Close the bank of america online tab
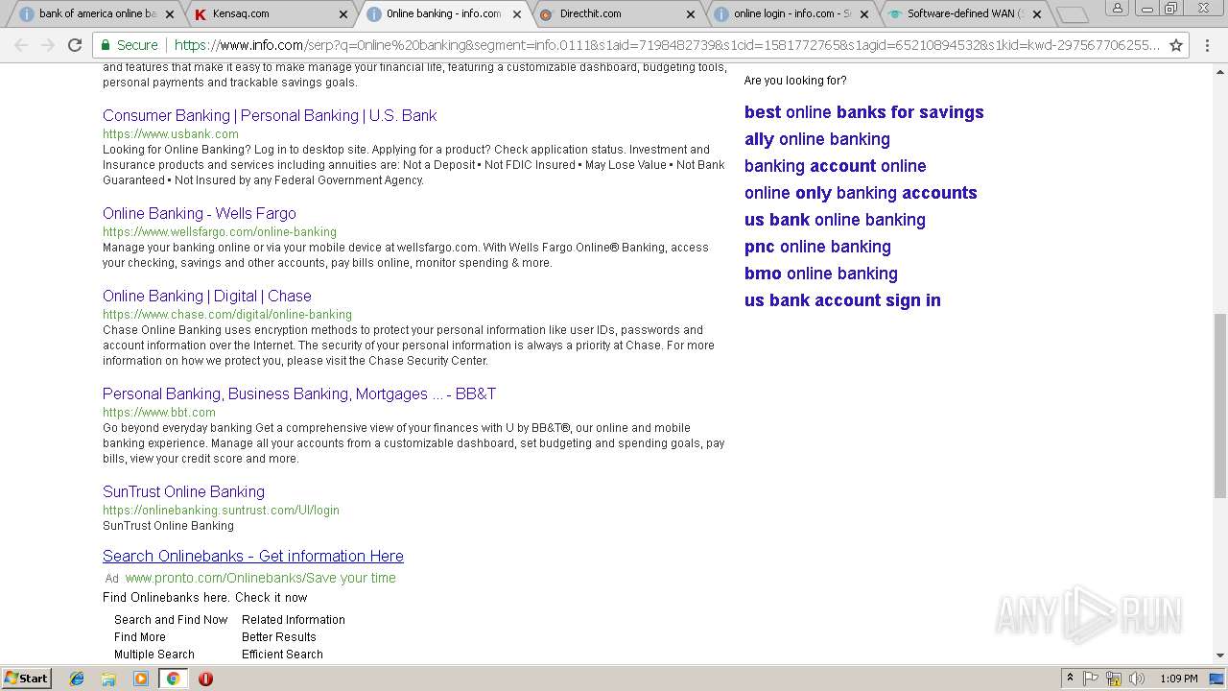The height and width of the screenshot is (691, 1228). click(170, 14)
